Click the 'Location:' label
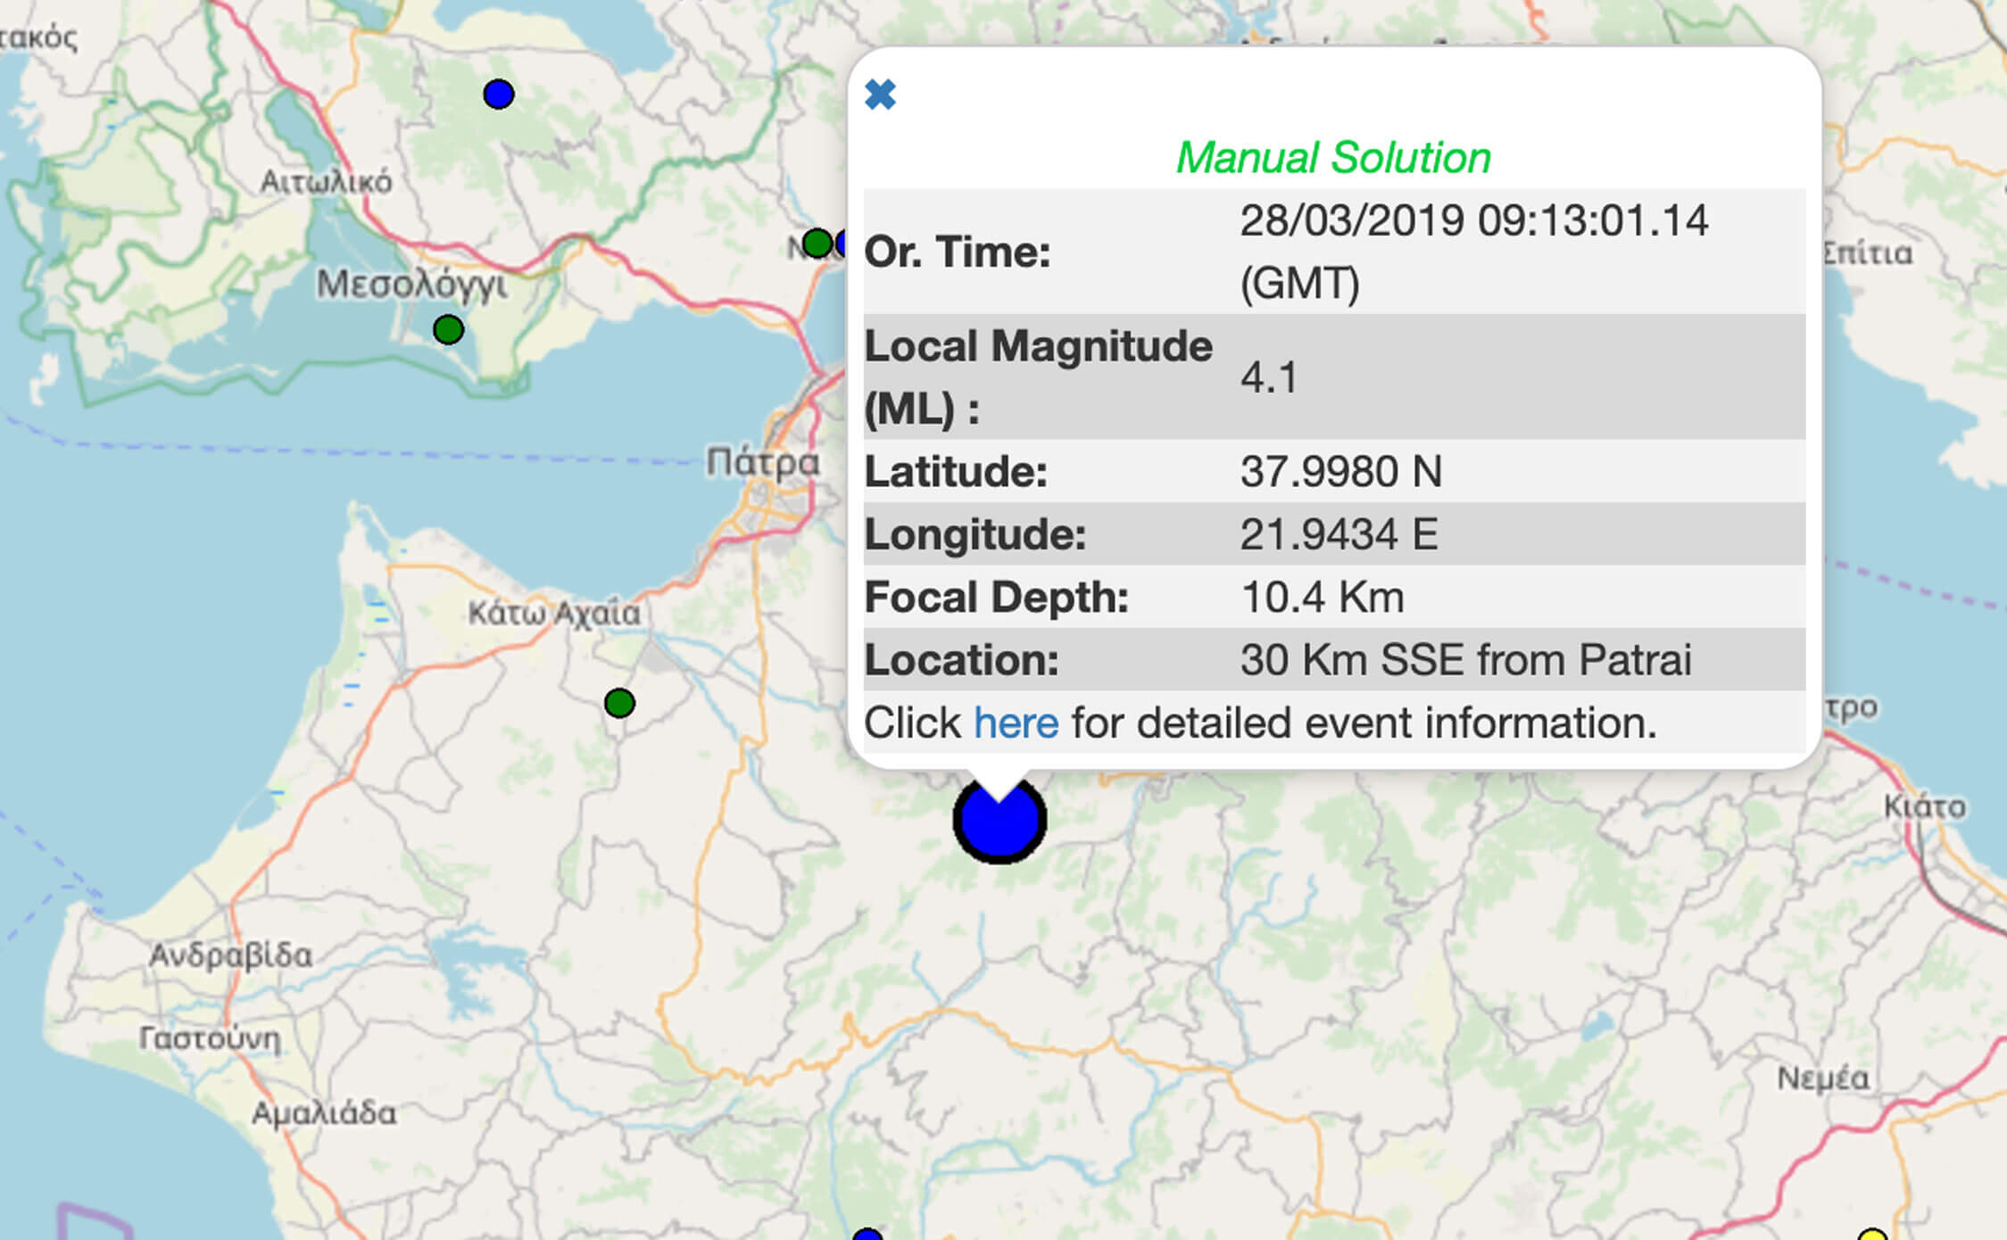Image resolution: width=2007 pixels, height=1240 pixels. point(961,660)
